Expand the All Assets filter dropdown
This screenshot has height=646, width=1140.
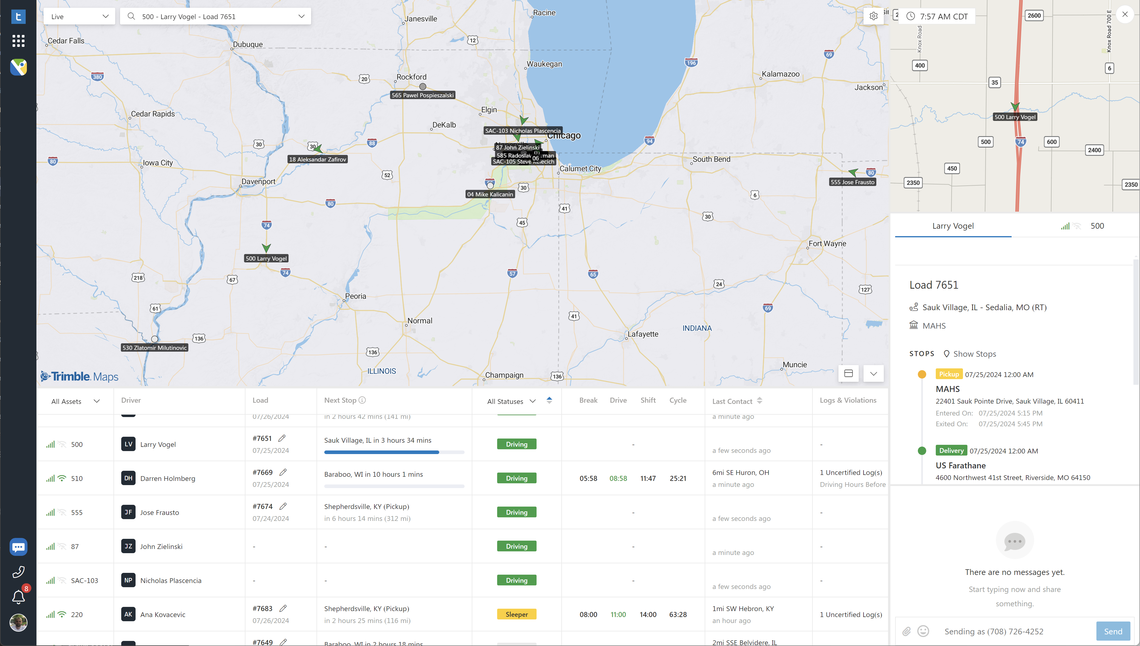click(x=76, y=402)
